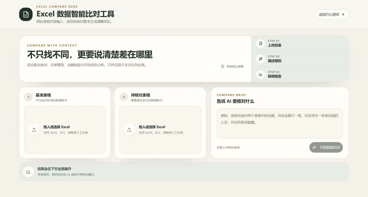The height and width of the screenshot is (197, 368).
Task: Click the STEP 03 chart icon
Action: pos(261,74)
